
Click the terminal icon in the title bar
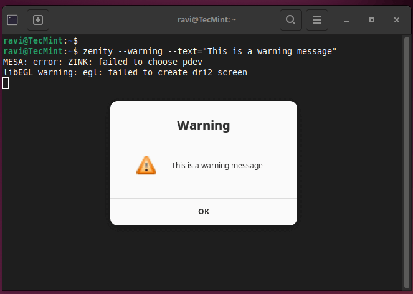click(x=12, y=20)
